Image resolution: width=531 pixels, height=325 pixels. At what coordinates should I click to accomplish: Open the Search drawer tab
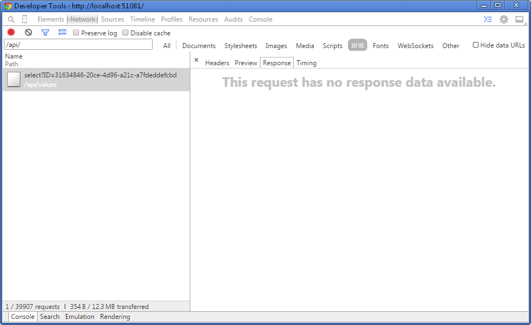50,317
